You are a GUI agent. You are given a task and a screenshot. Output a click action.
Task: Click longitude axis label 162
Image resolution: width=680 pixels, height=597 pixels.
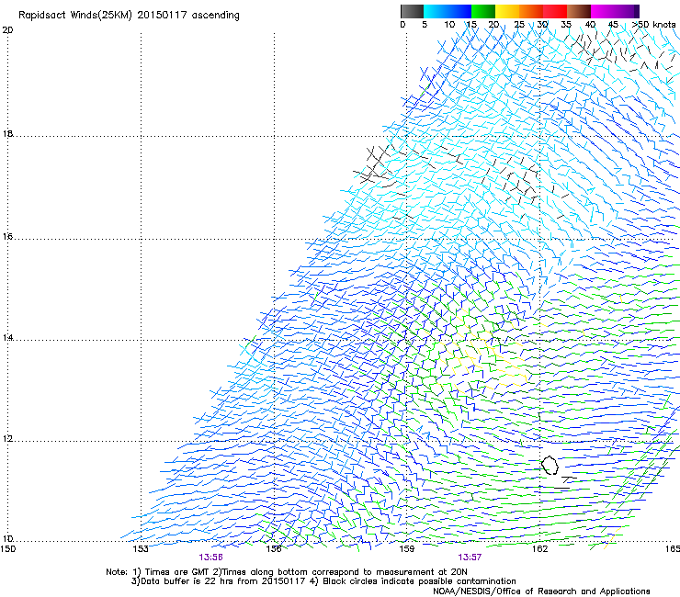coord(539,549)
